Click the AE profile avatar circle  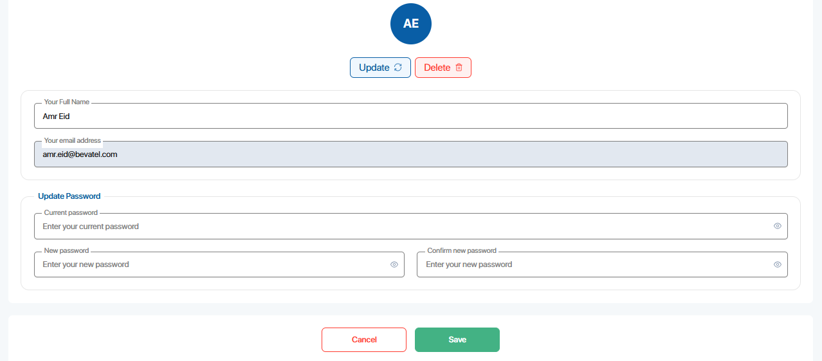(x=411, y=24)
